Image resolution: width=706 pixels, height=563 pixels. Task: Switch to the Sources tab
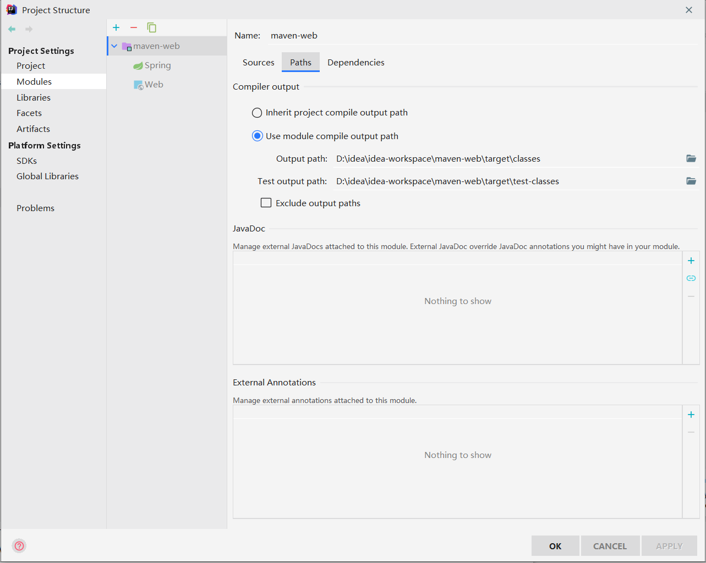pos(258,63)
